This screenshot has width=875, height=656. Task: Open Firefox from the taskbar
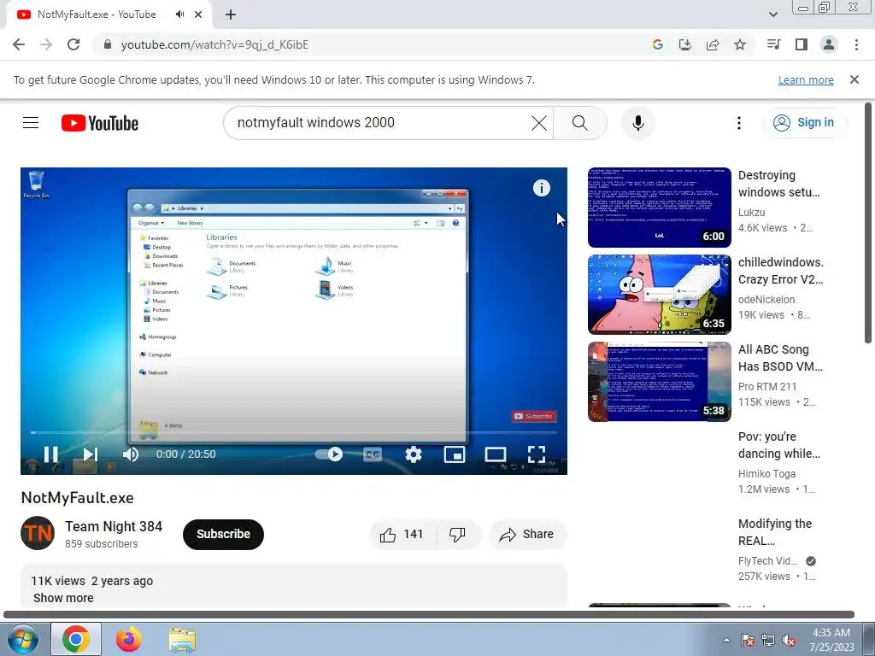pyautogui.click(x=128, y=639)
